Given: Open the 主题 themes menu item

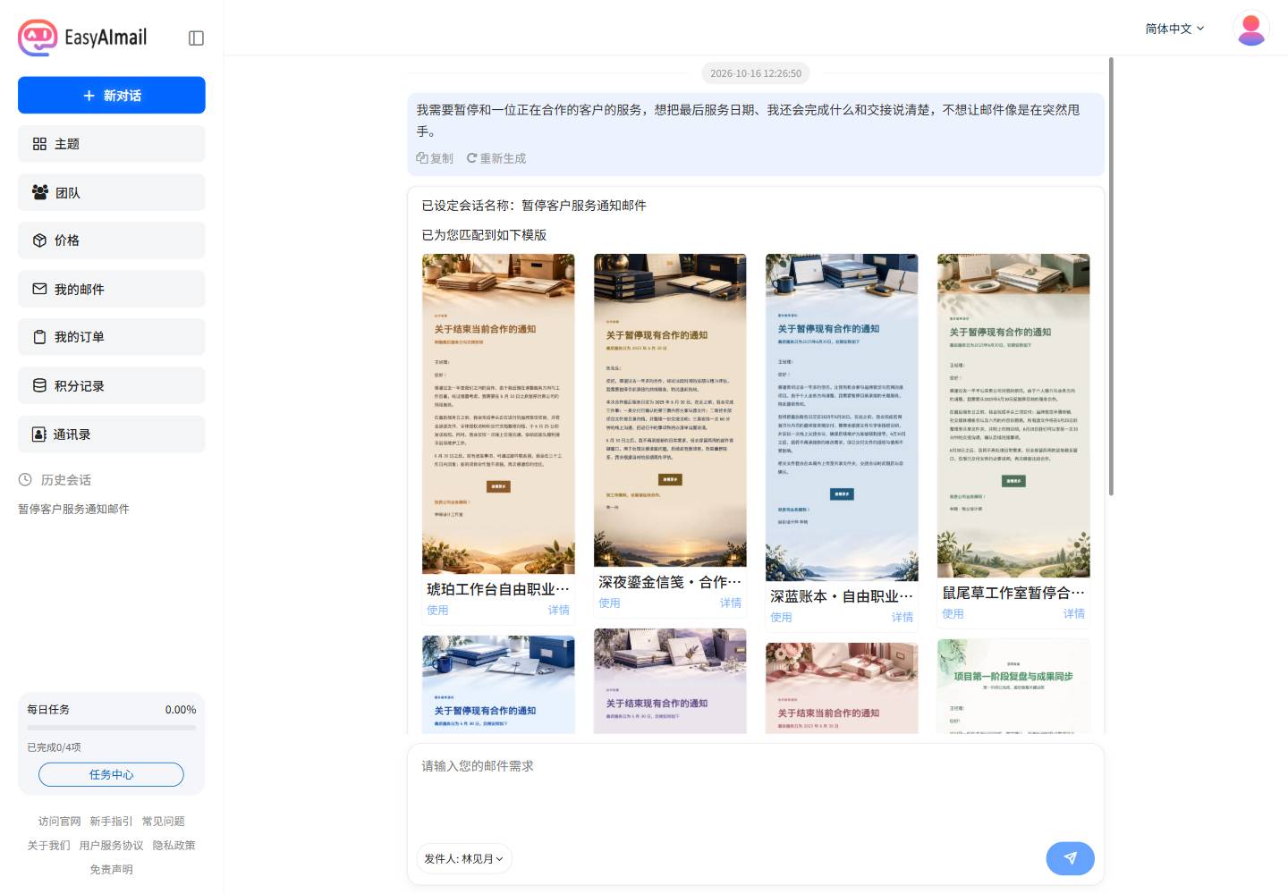Looking at the screenshot, I should 112,144.
